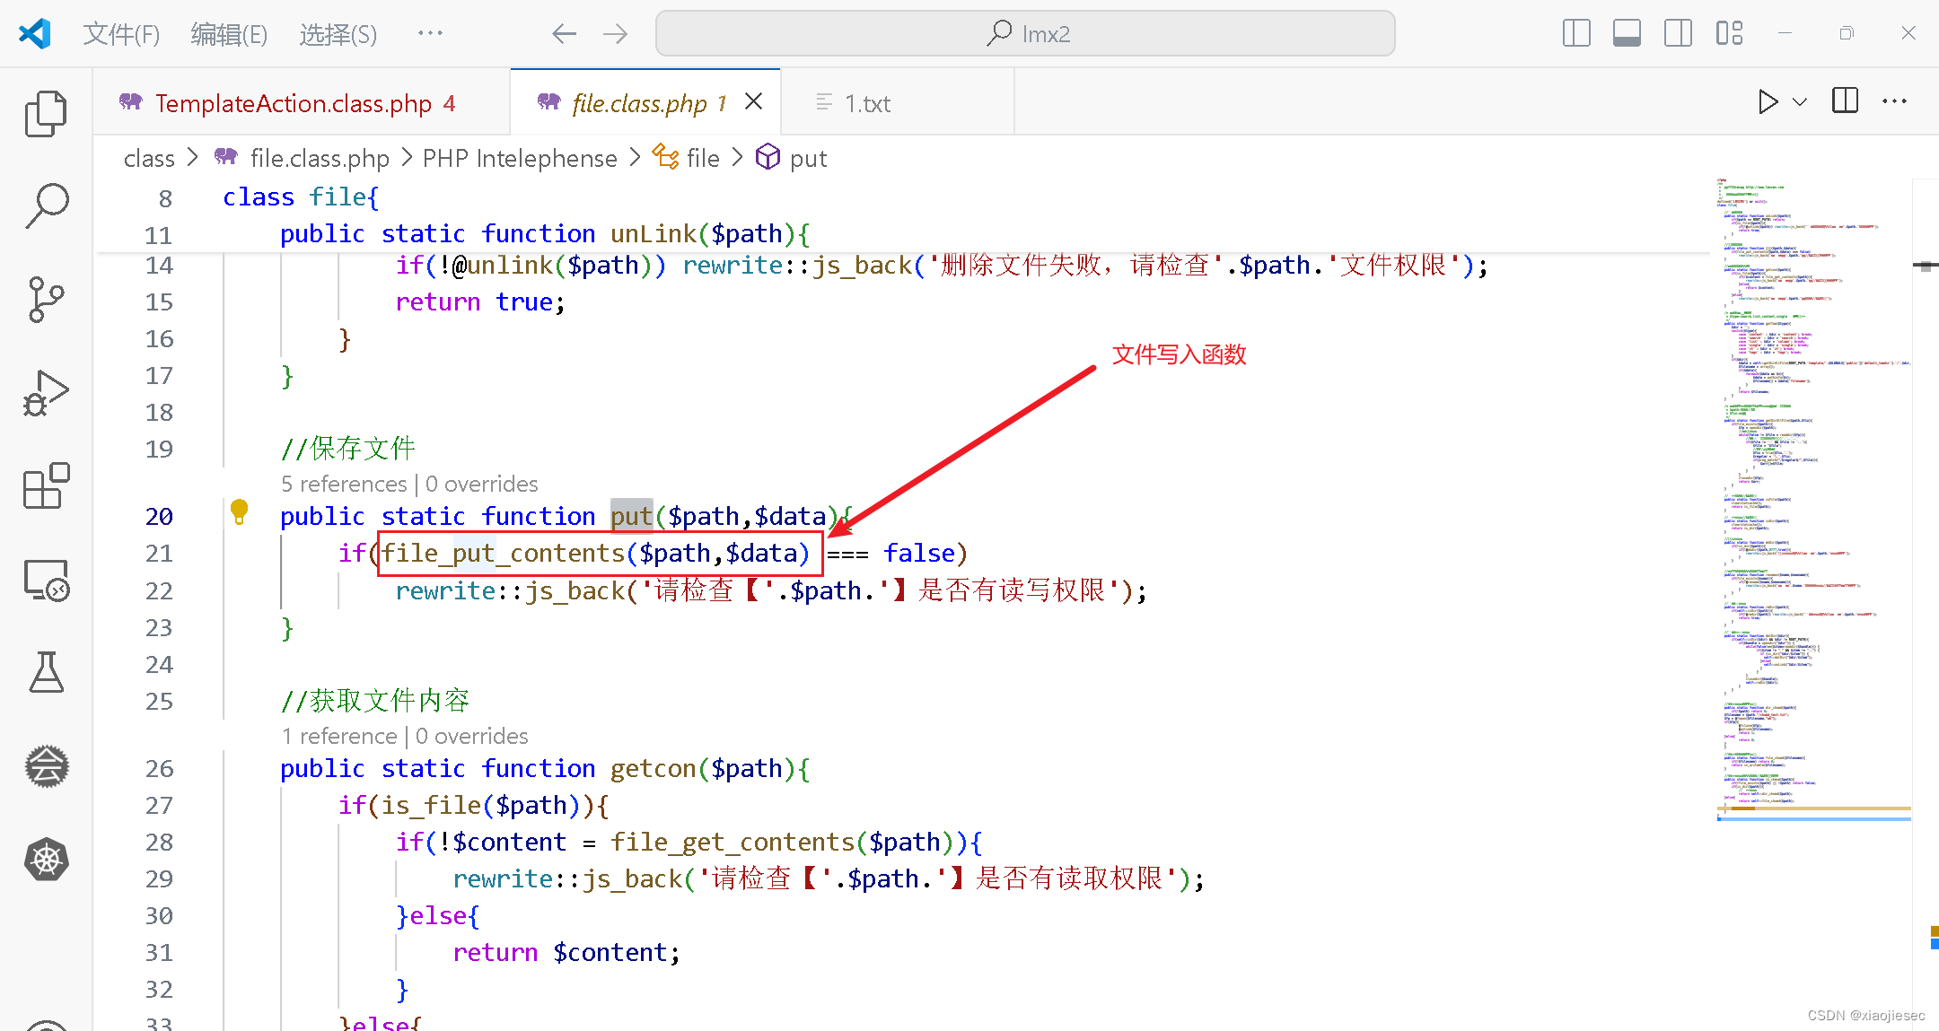Toggle the bottom Panel visibility
This screenshot has width=1939, height=1031.
click(x=1627, y=32)
